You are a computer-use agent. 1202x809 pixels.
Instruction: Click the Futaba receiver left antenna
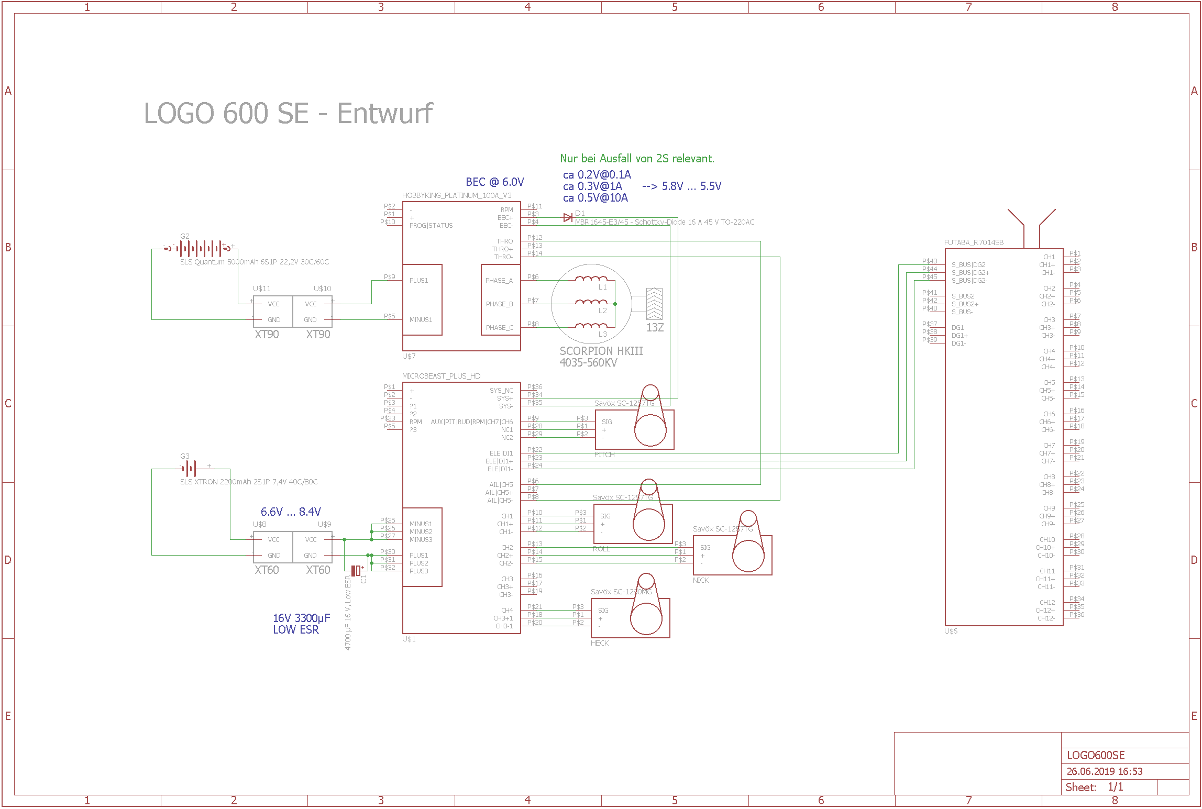pos(1016,217)
